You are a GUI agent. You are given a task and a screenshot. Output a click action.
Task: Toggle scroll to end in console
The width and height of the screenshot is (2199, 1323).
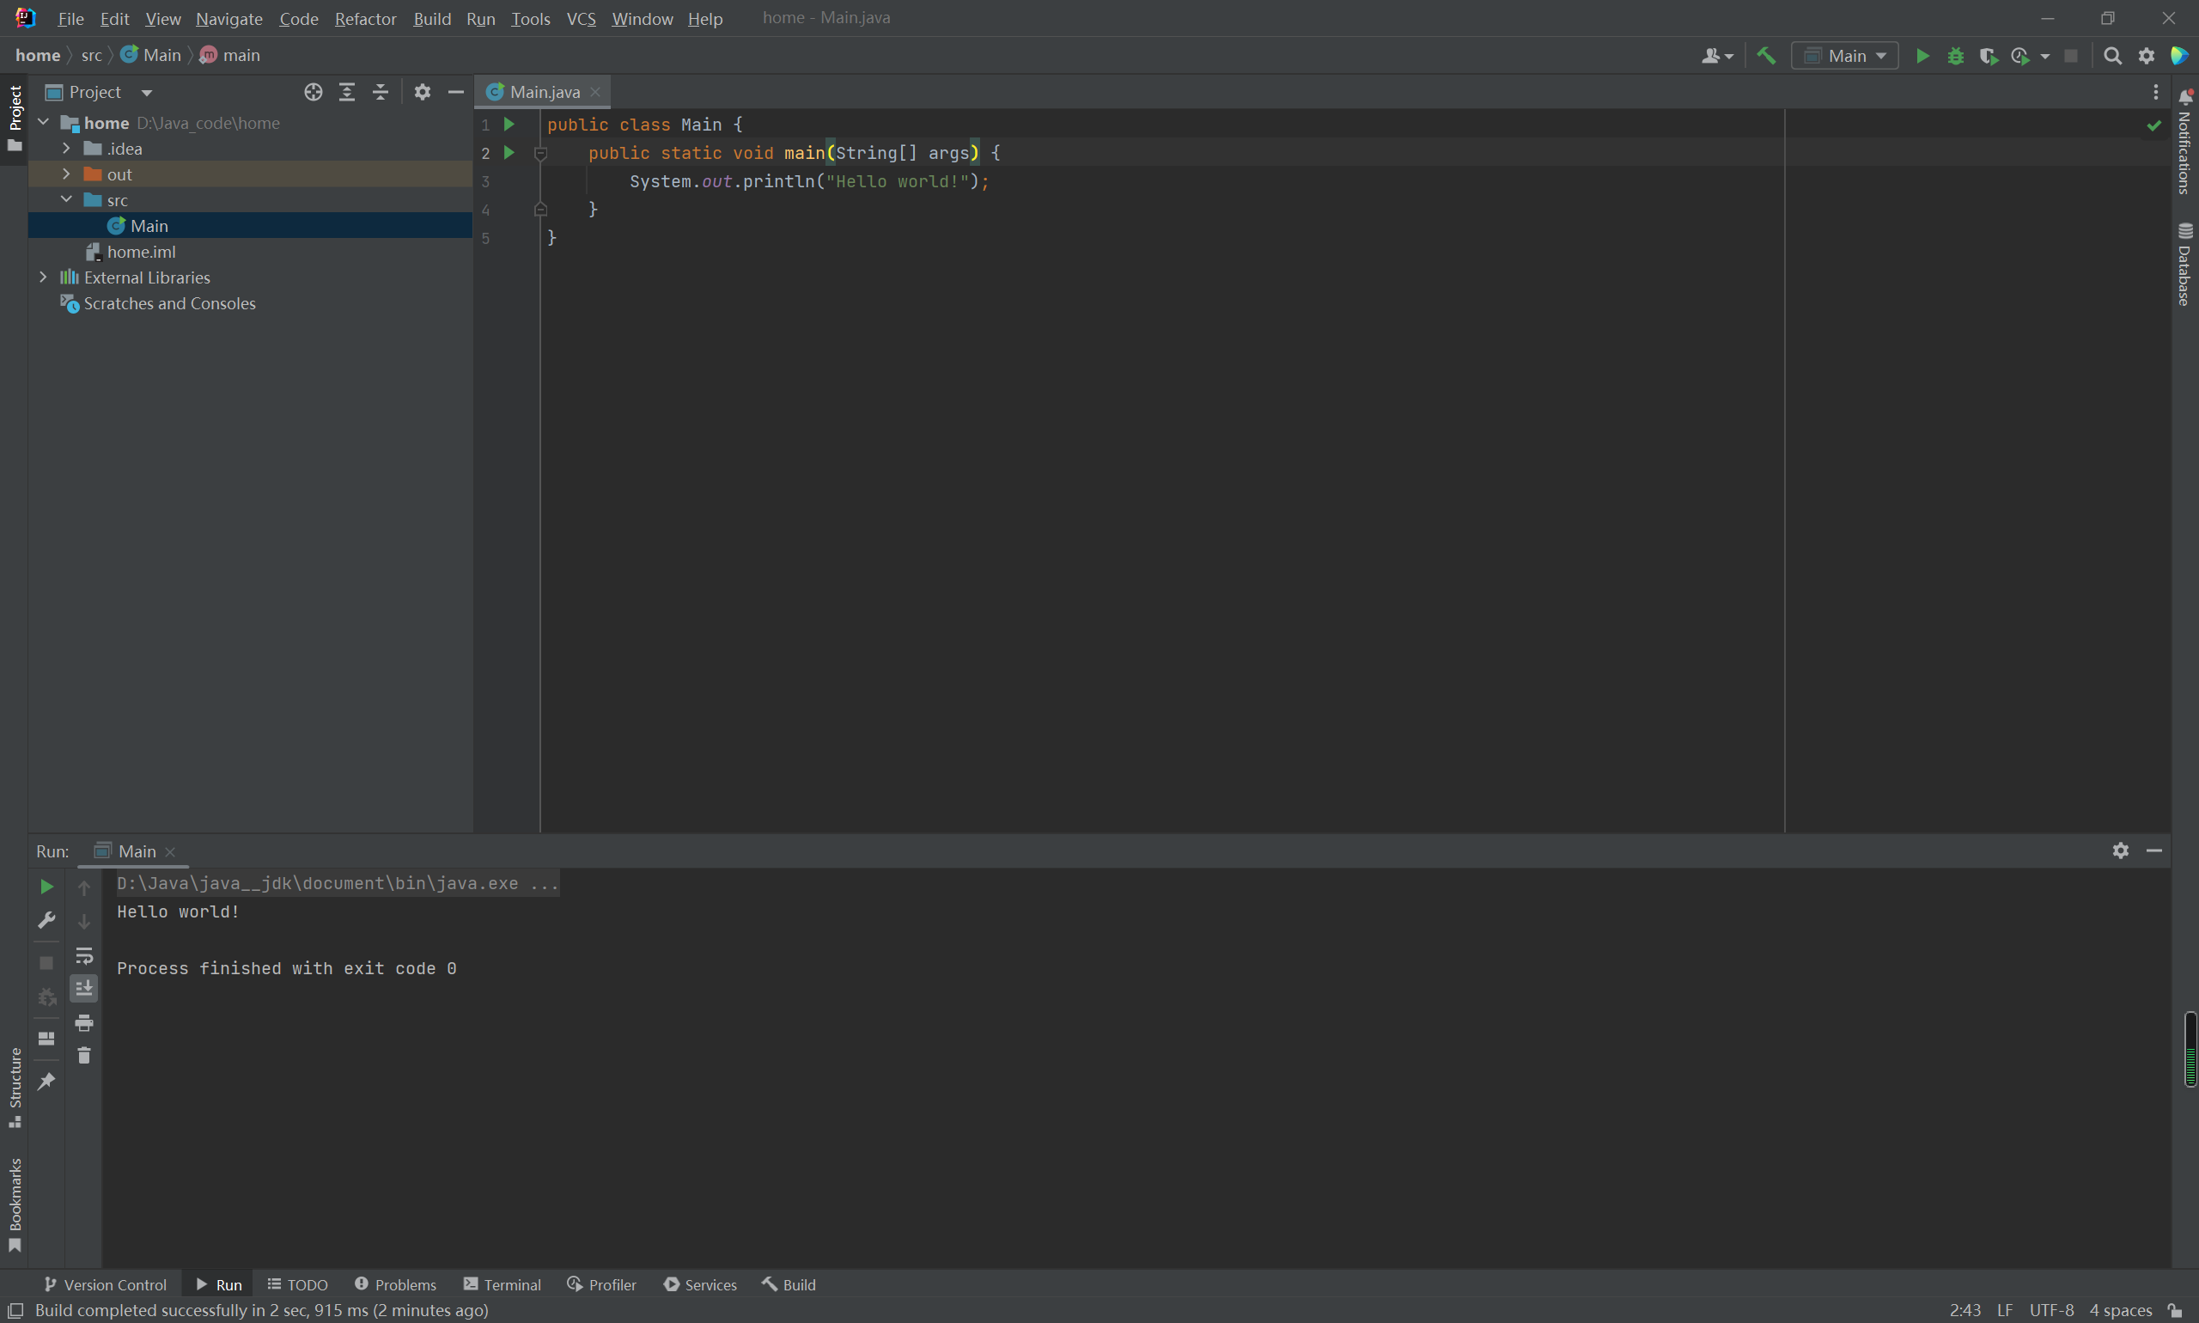click(x=84, y=988)
